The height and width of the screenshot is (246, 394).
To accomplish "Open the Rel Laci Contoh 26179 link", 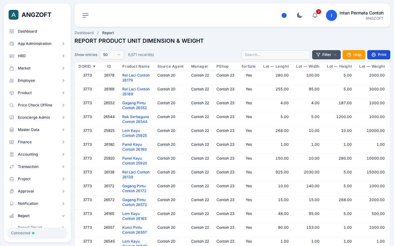I will pyautogui.click(x=136, y=78).
